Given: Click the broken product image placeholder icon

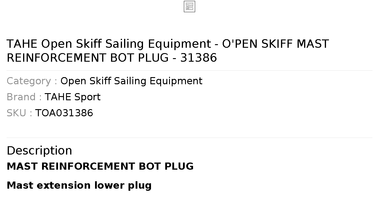Looking at the screenshot, I should coord(189,7).
